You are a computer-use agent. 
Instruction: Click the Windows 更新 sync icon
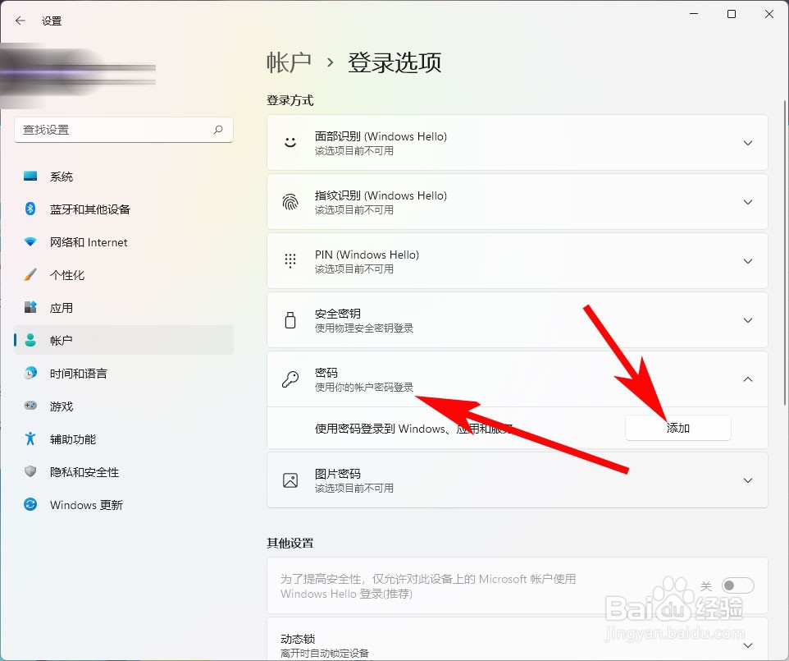[x=30, y=504]
